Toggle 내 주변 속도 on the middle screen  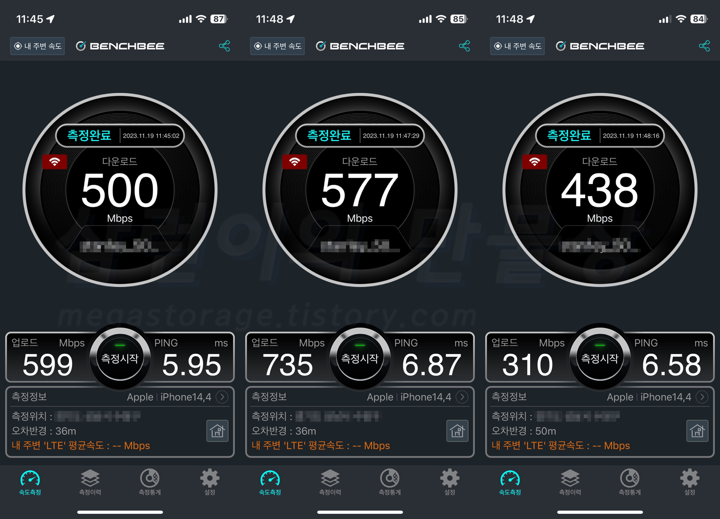pyautogui.click(x=277, y=46)
